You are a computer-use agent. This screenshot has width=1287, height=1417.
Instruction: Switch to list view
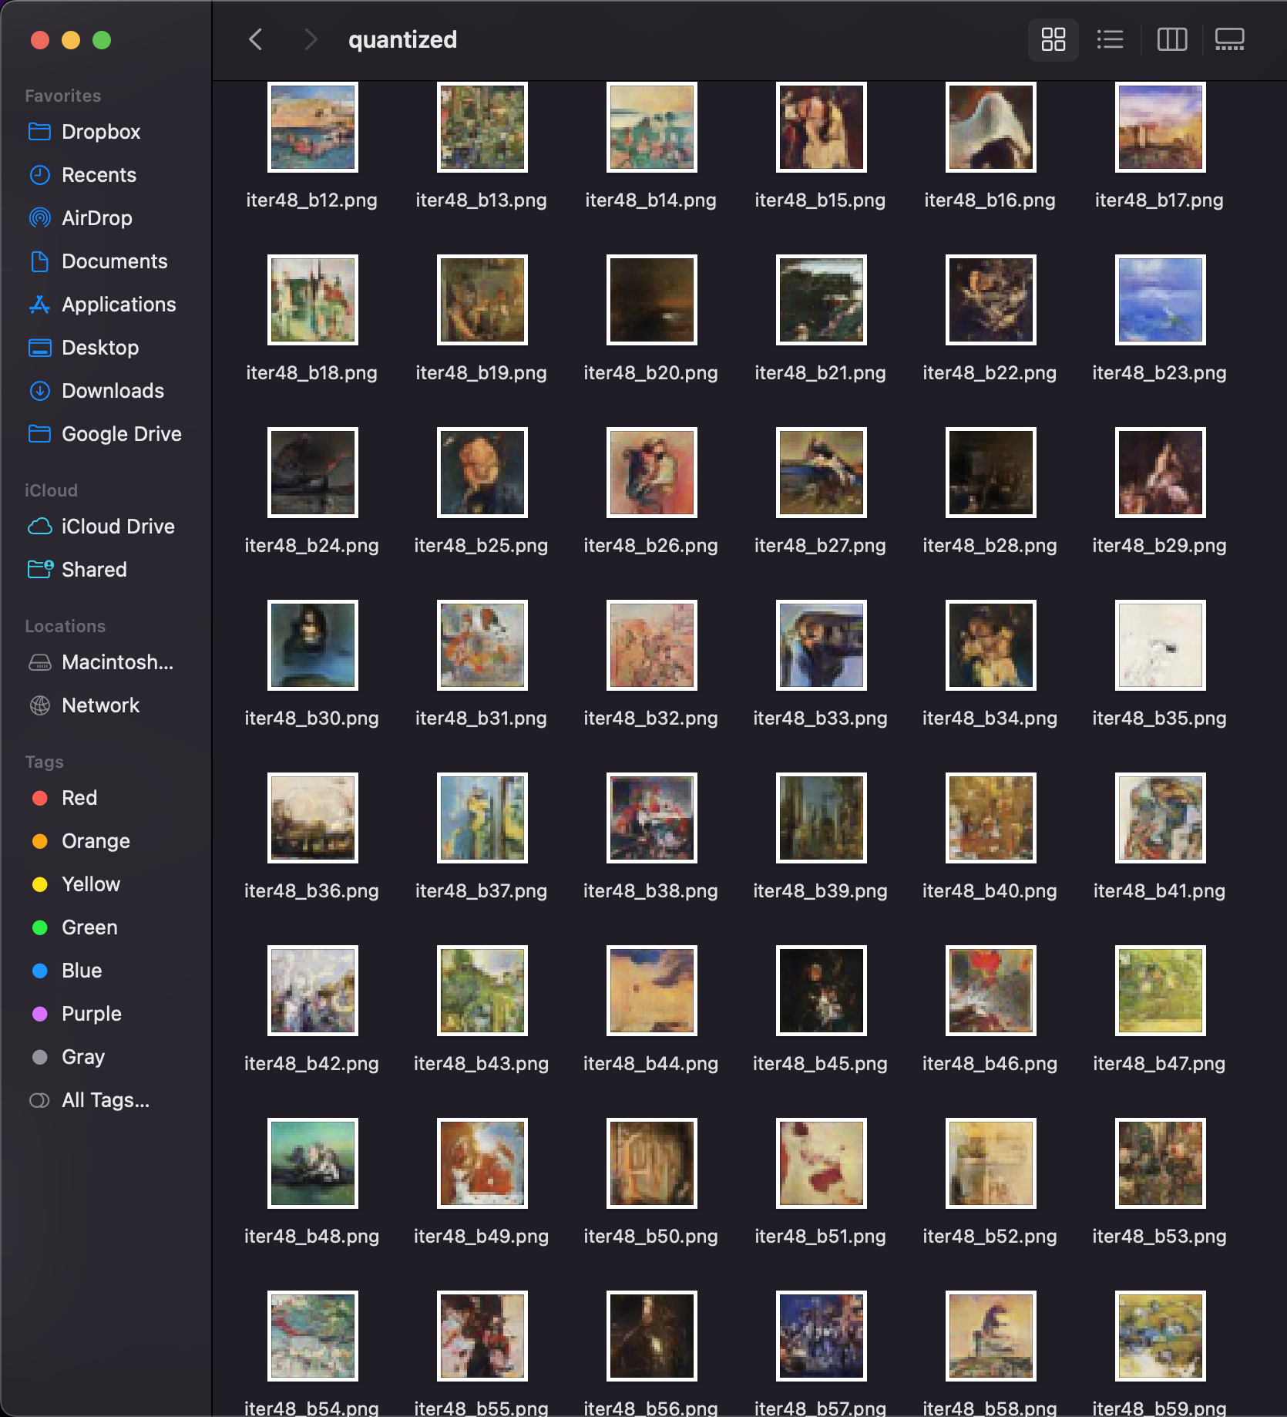coord(1110,39)
